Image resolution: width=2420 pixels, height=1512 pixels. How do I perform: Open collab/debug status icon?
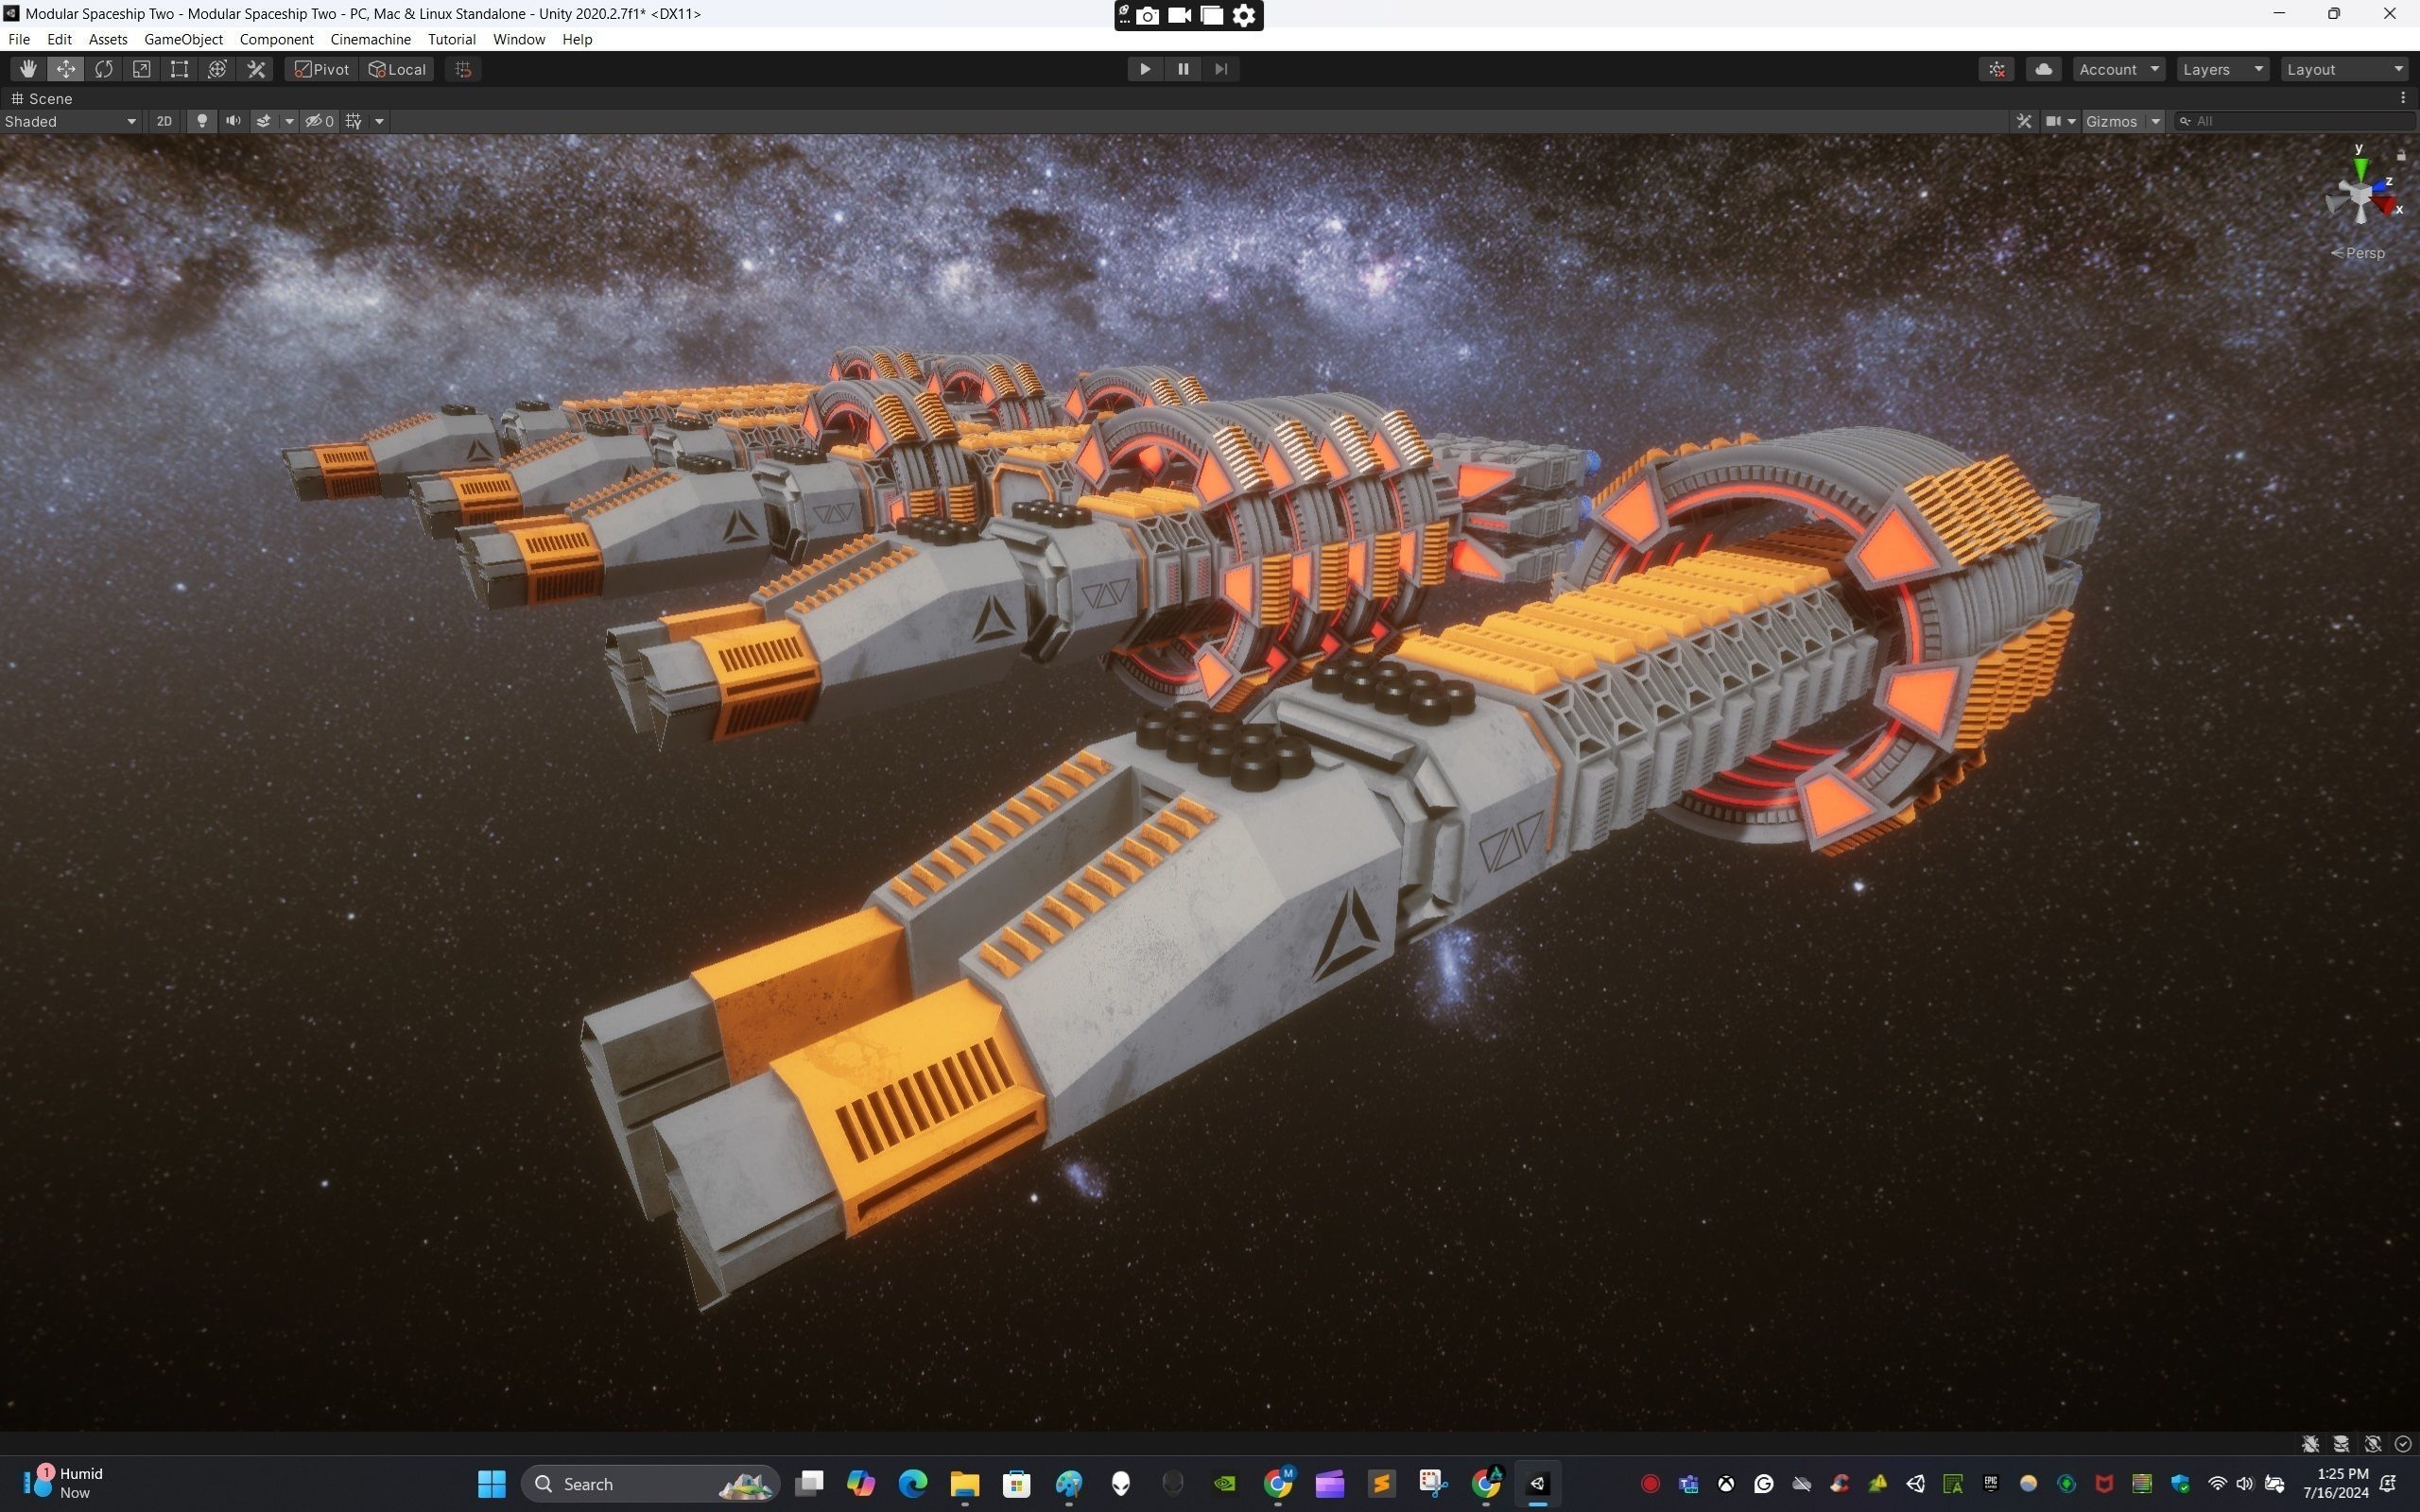(x=1997, y=69)
